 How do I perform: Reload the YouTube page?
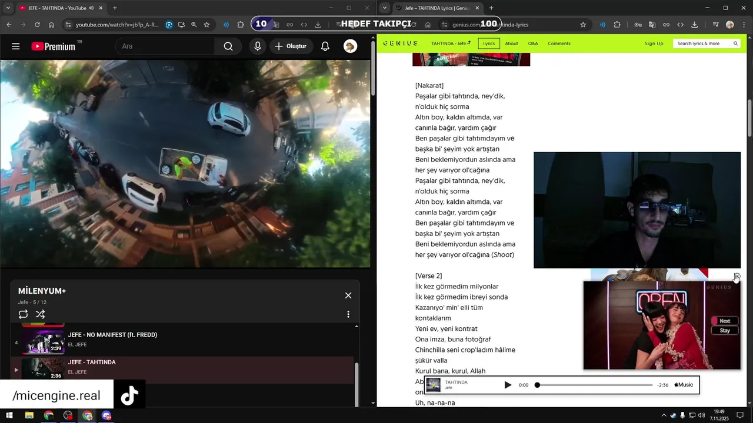click(37, 25)
